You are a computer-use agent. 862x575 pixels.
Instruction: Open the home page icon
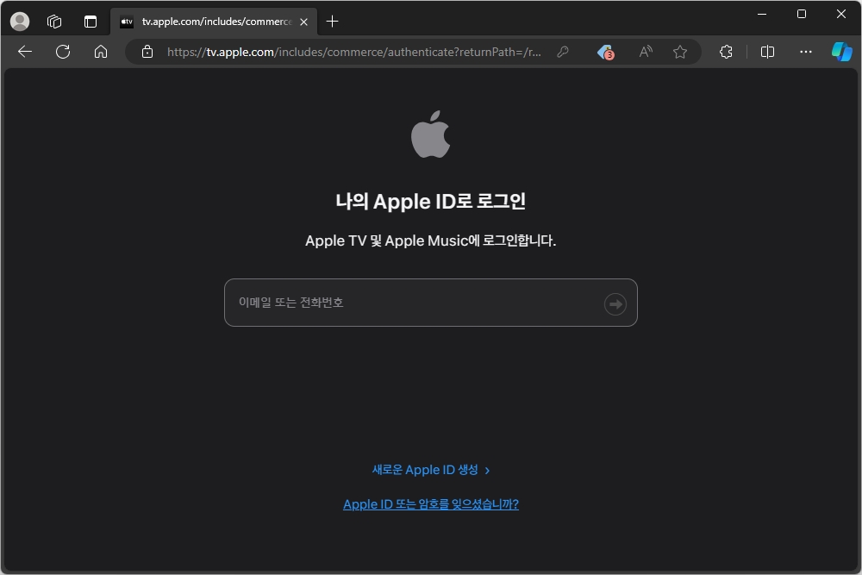[101, 52]
